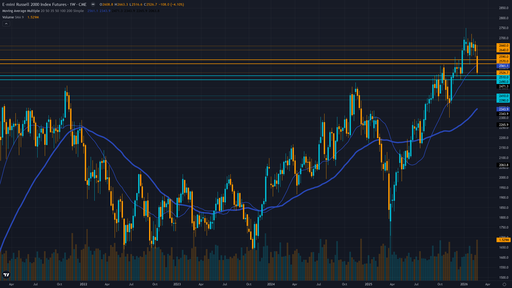Select the Moving Average Multiple indicator legend
This screenshot has width=512, height=288.
pyautogui.click(x=43, y=11)
